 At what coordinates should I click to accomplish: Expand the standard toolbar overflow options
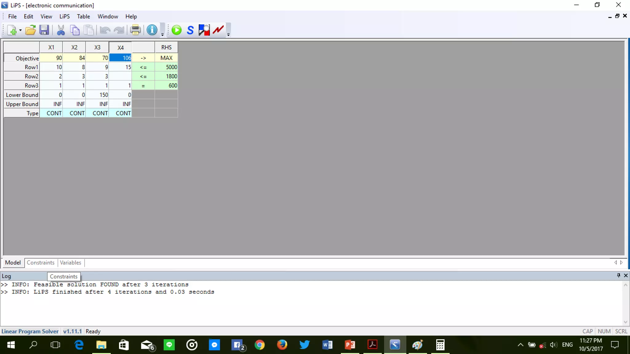tap(162, 34)
